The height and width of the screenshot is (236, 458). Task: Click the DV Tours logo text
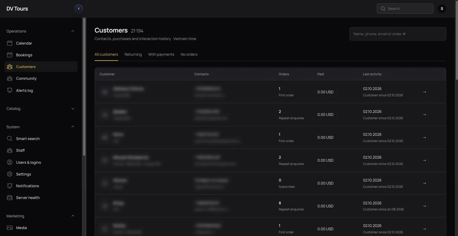pyautogui.click(x=17, y=8)
